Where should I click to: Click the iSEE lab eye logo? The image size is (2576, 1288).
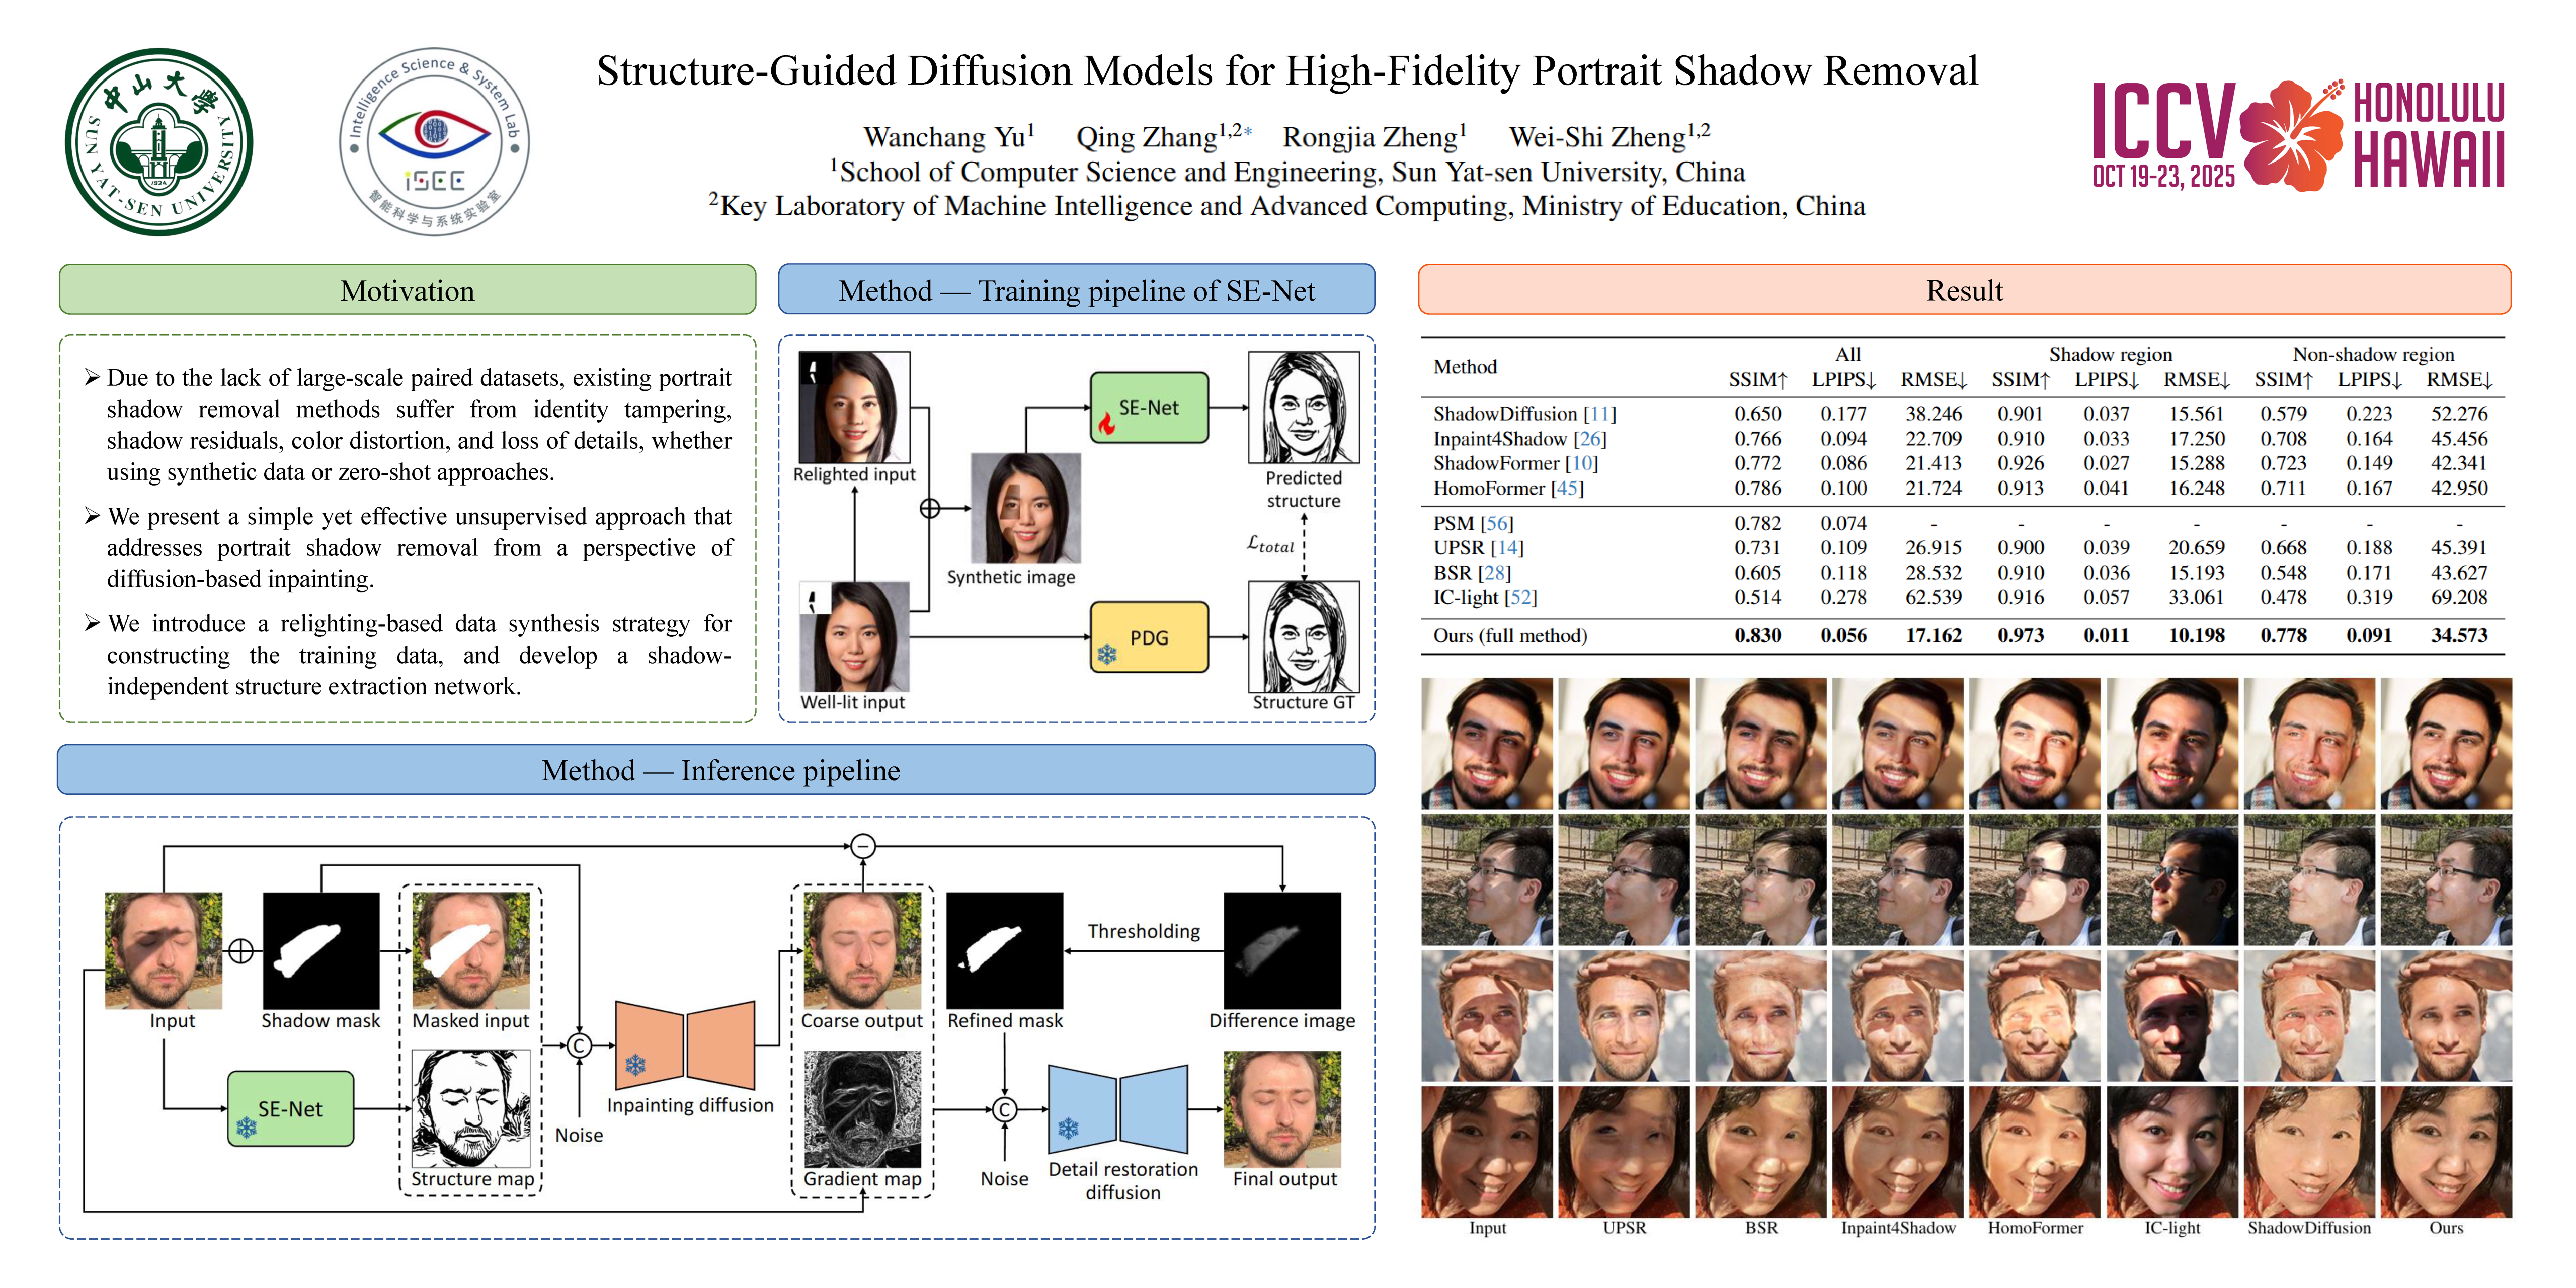pyautogui.click(x=434, y=141)
